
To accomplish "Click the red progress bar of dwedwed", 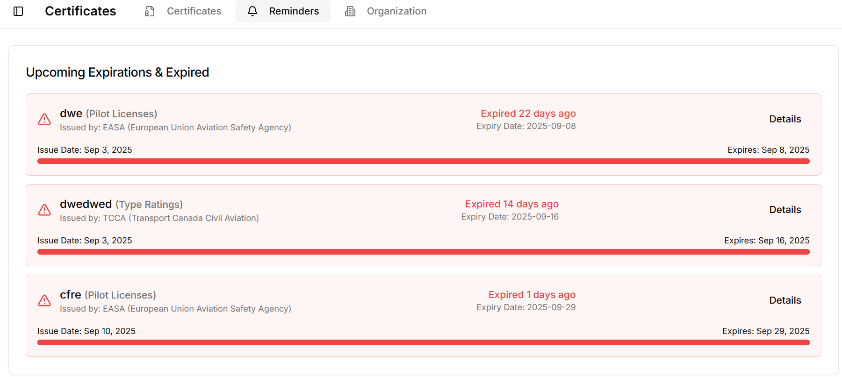I will click(x=424, y=252).
